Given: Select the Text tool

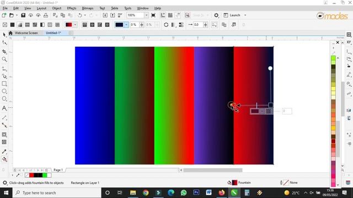Looking at the screenshot, I should (4, 108).
